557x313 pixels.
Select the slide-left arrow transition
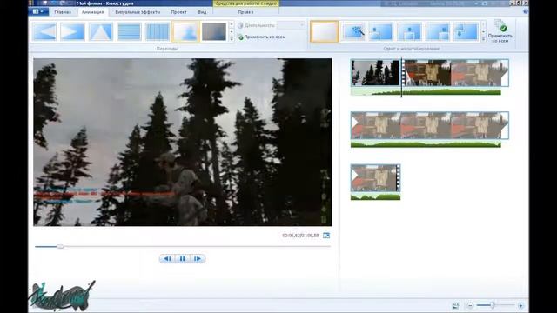tap(44, 31)
